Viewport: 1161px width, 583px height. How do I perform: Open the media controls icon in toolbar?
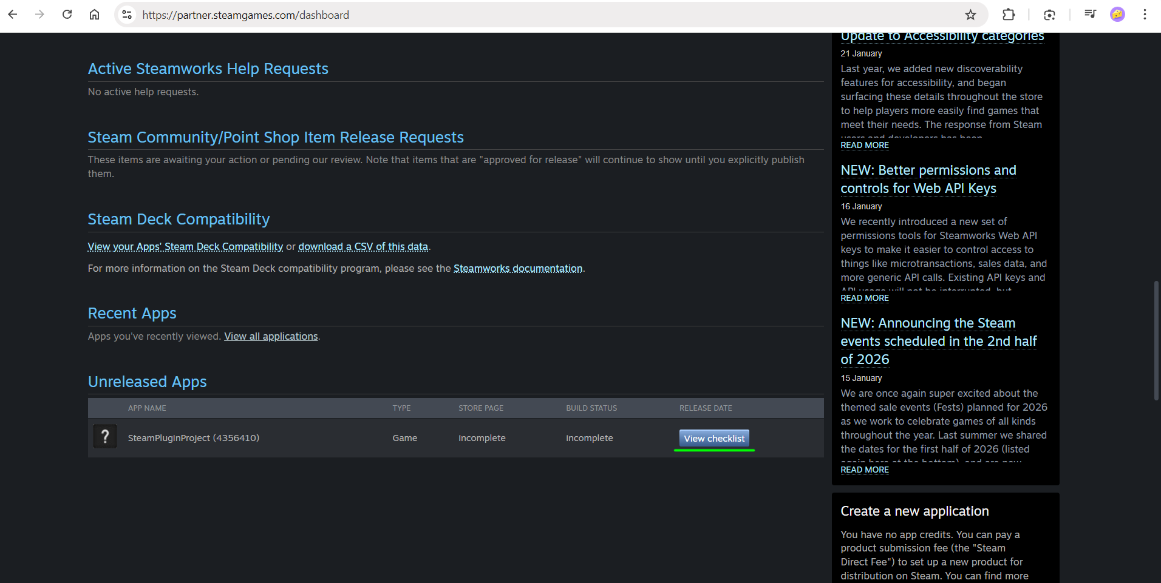(1090, 15)
